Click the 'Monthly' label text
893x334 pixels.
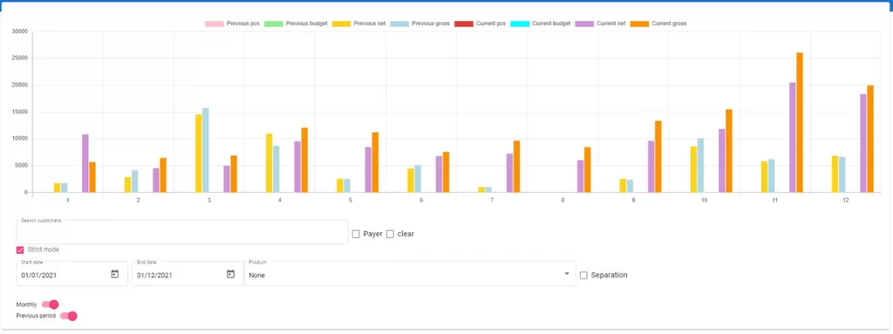27,305
